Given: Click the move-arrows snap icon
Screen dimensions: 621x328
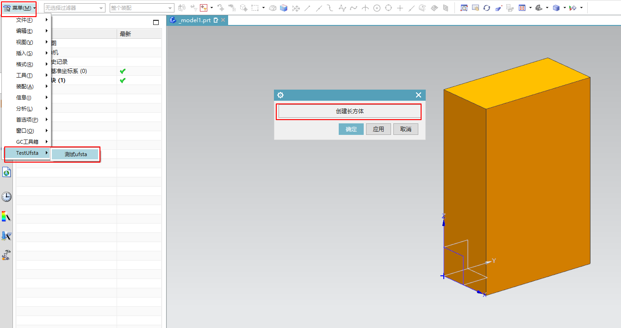Looking at the screenshot, I should pyautogui.click(x=296, y=8).
